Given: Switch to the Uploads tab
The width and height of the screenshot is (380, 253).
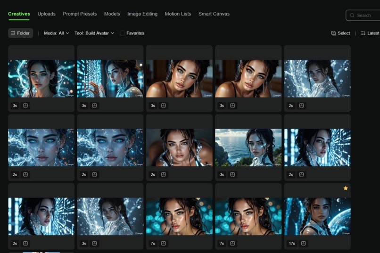Looking at the screenshot, I should 47,14.
